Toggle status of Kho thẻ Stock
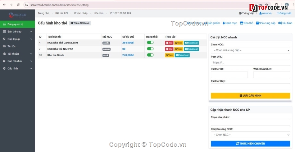 pos(150,55)
